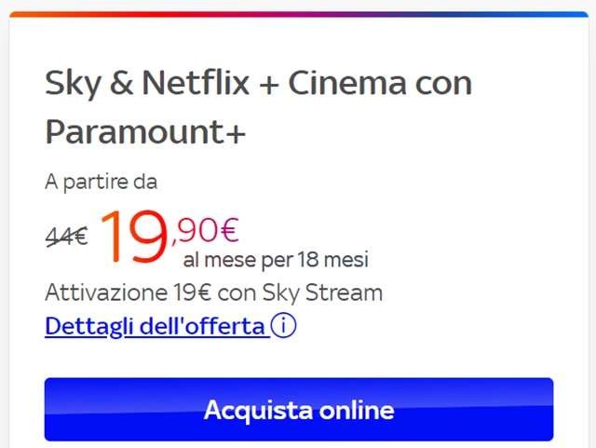This screenshot has width=596, height=448.
Task: Click the word Paramount+ in the title
Action: [x=145, y=132]
